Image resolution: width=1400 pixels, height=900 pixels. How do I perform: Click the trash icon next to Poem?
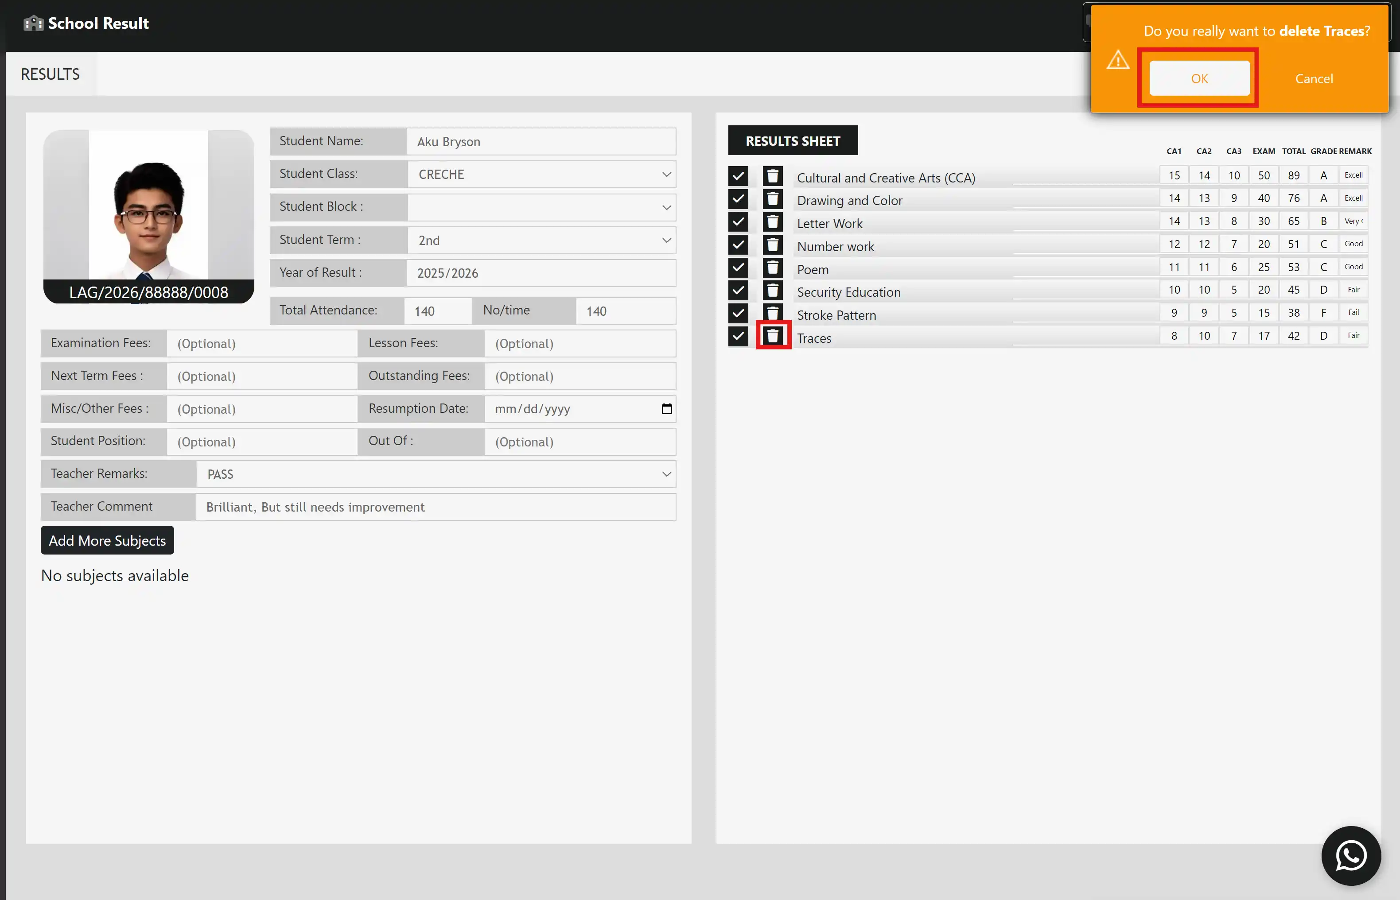point(773,267)
